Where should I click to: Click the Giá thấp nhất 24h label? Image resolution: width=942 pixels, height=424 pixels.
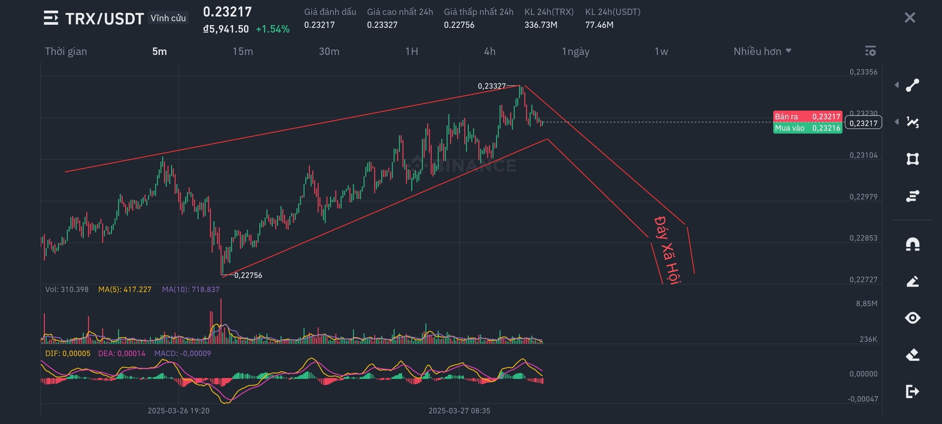(x=478, y=12)
